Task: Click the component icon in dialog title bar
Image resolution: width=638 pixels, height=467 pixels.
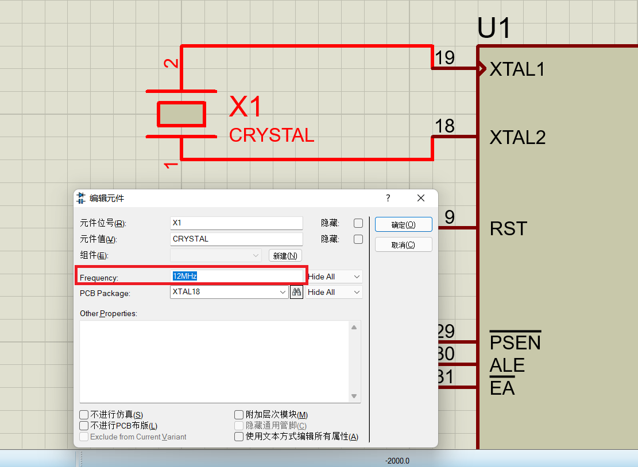Action: coord(81,198)
